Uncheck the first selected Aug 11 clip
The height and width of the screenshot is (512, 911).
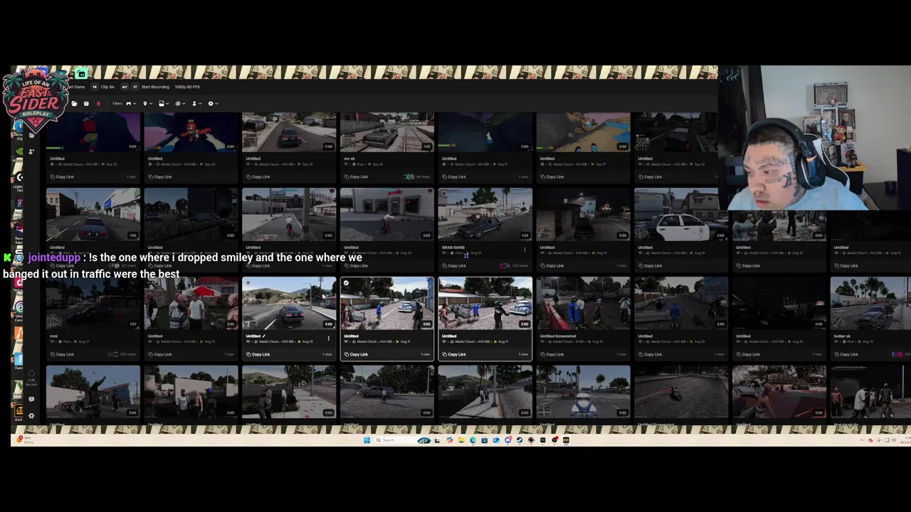[346, 283]
